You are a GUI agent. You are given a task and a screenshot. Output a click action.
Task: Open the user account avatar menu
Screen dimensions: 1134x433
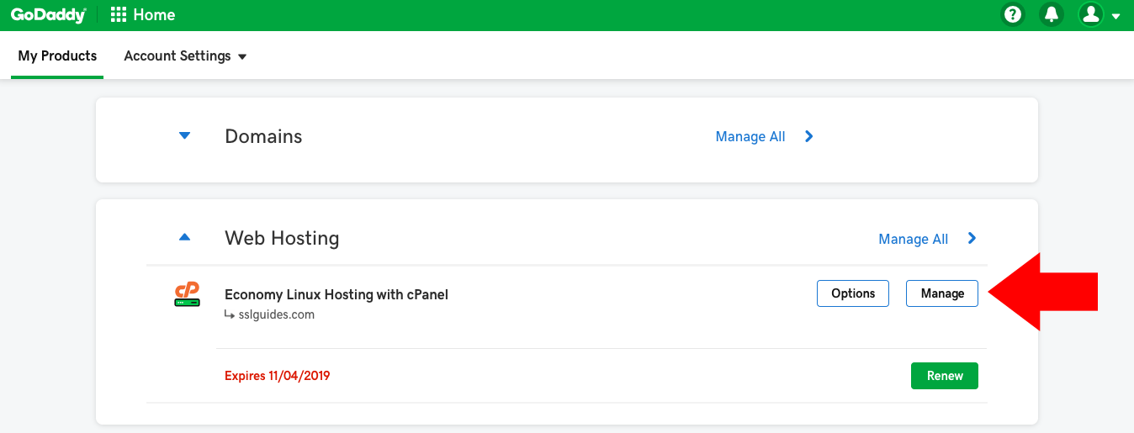click(x=1091, y=14)
